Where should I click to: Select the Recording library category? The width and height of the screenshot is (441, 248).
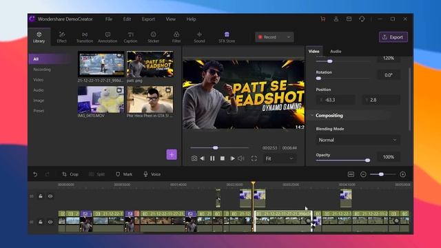tap(42, 70)
